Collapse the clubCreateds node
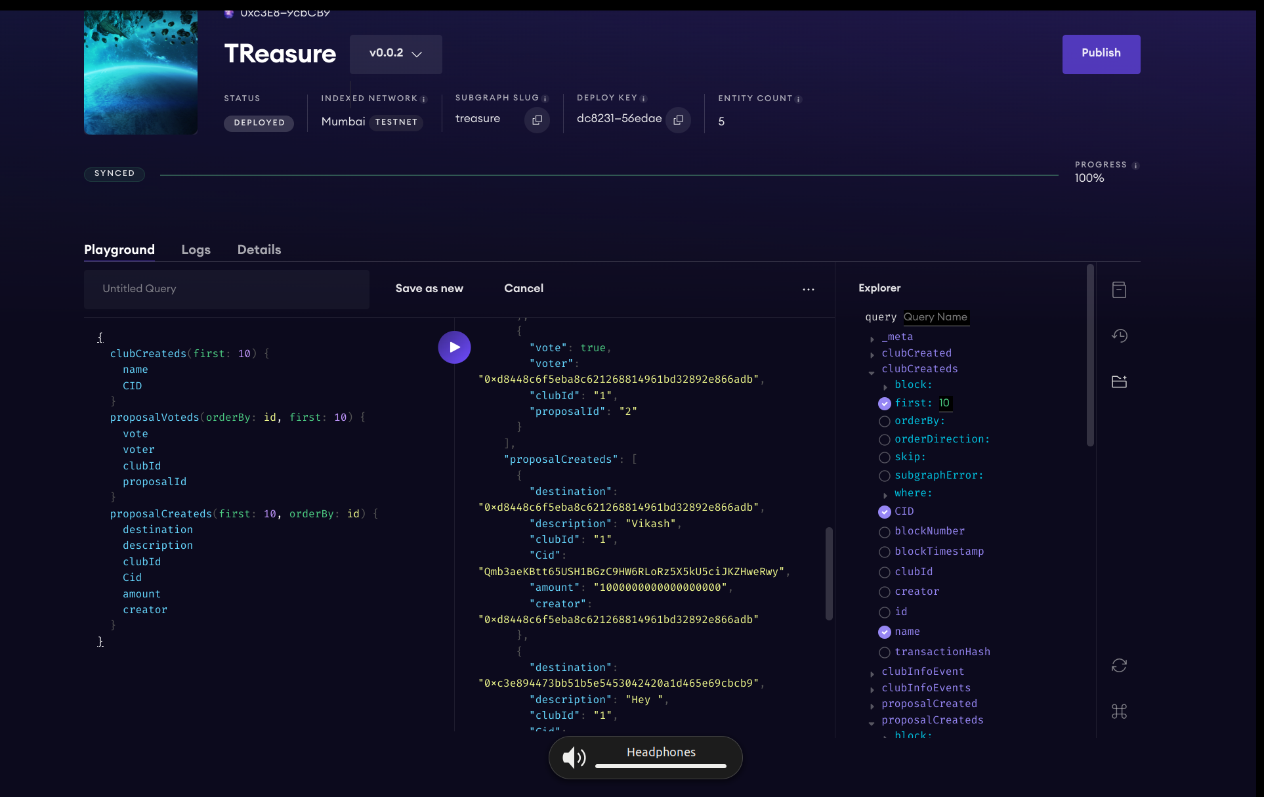The width and height of the screenshot is (1264, 797). pyautogui.click(x=872, y=372)
